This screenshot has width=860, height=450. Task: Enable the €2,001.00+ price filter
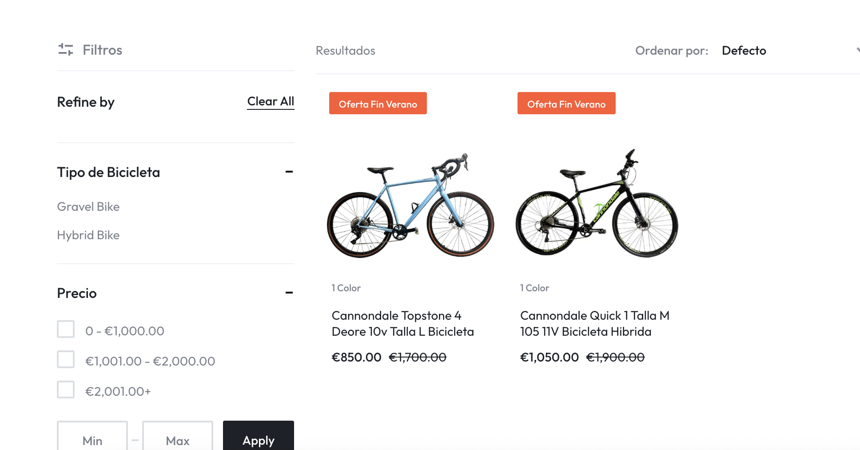(x=66, y=390)
